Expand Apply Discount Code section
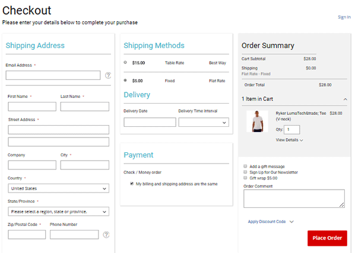355x253 pixels. (271, 222)
